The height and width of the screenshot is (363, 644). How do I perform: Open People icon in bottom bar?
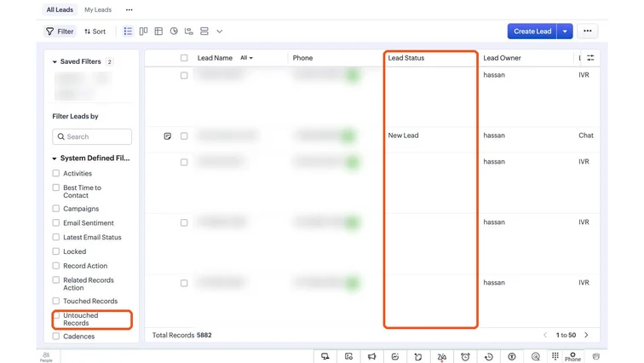coord(46,357)
